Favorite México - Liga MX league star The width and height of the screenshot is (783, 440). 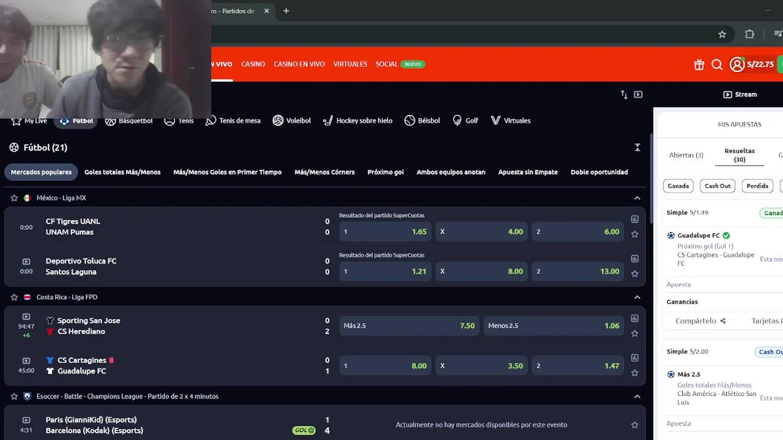(14, 198)
